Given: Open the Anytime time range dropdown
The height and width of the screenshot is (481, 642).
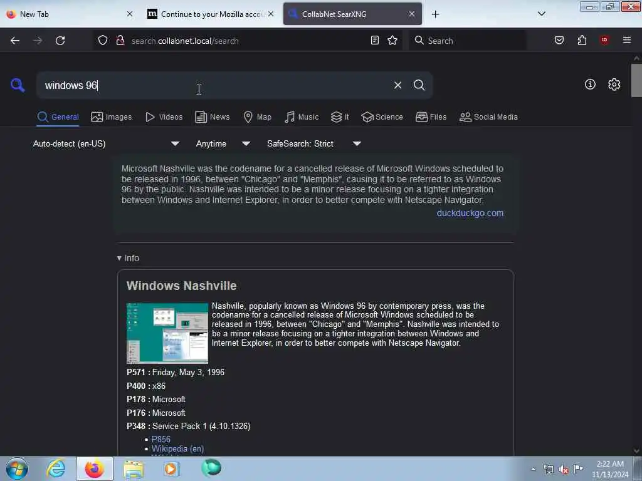Looking at the screenshot, I should click(x=223, y=144).
